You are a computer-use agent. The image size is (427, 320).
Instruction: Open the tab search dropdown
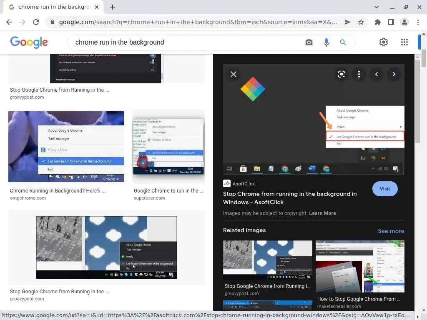coord(377,7)
